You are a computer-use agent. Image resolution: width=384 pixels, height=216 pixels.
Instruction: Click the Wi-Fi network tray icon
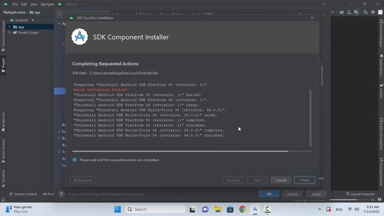(x=350, y=209)
